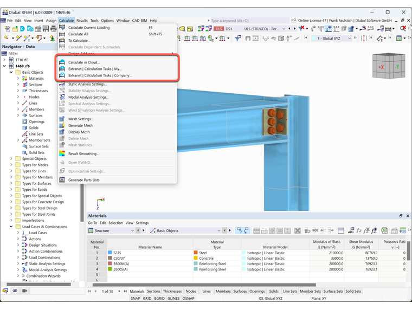The width and height of the screenshot is (412, 309).
Task: Click Extranet Calculation Tasks Company entry
Action: 117,75
